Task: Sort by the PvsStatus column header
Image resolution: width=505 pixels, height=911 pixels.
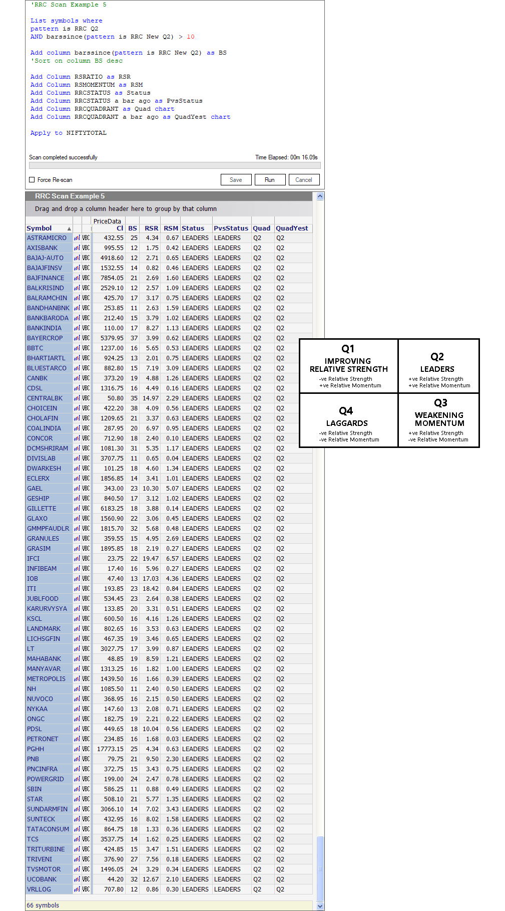Action: pos(231,229)
